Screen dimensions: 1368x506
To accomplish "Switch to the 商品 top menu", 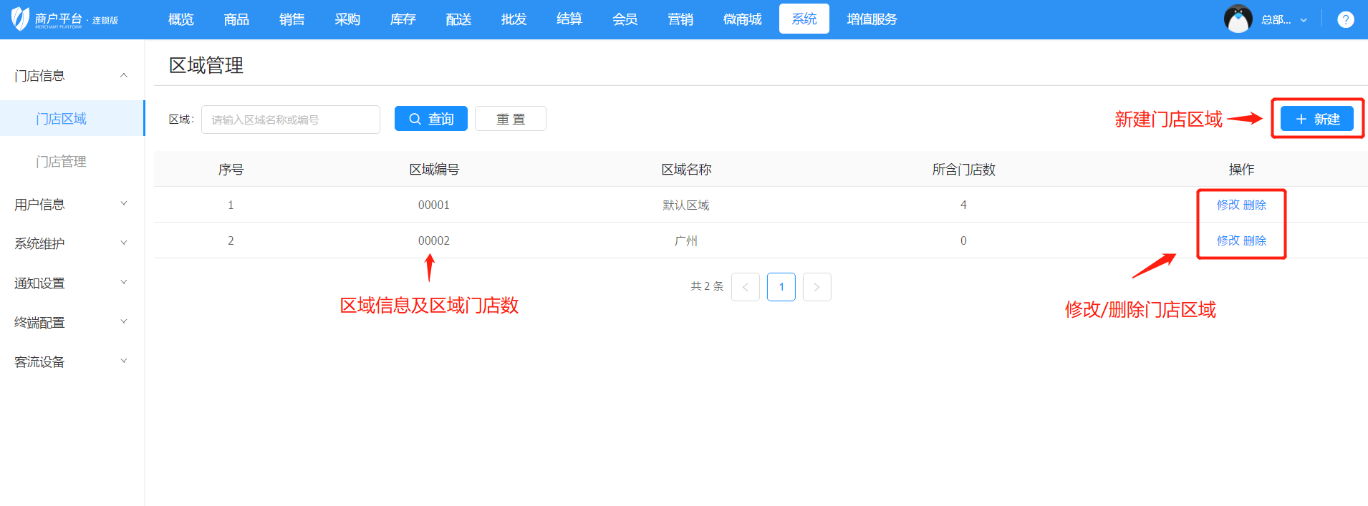I will pyautogui.click(x=236, y=19).
